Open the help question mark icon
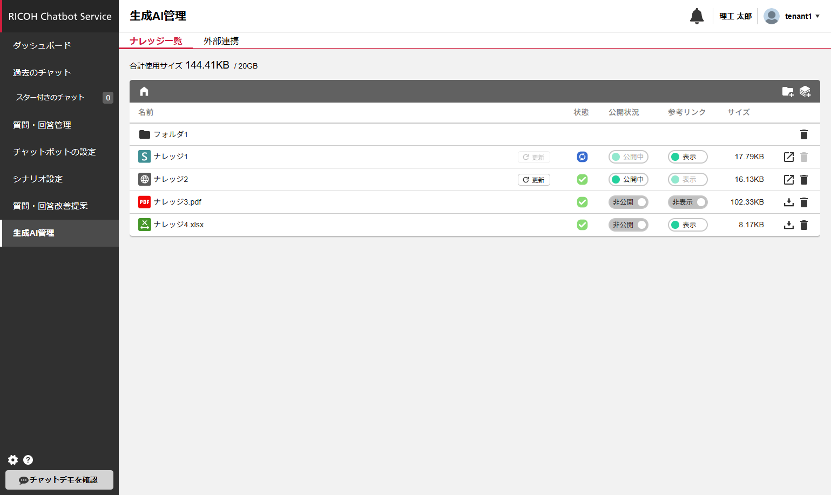This screenshot has height=495, width=831. pos(28,460)
